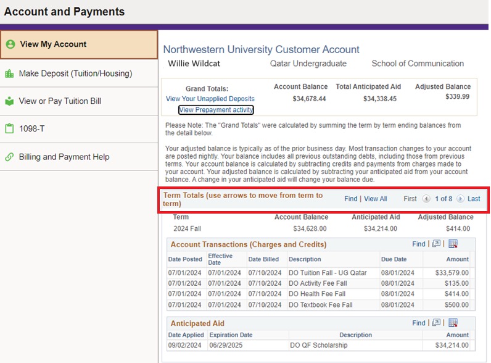
Task: Click the $135.00 activity fee amount
Action: (x=456, y=283)
